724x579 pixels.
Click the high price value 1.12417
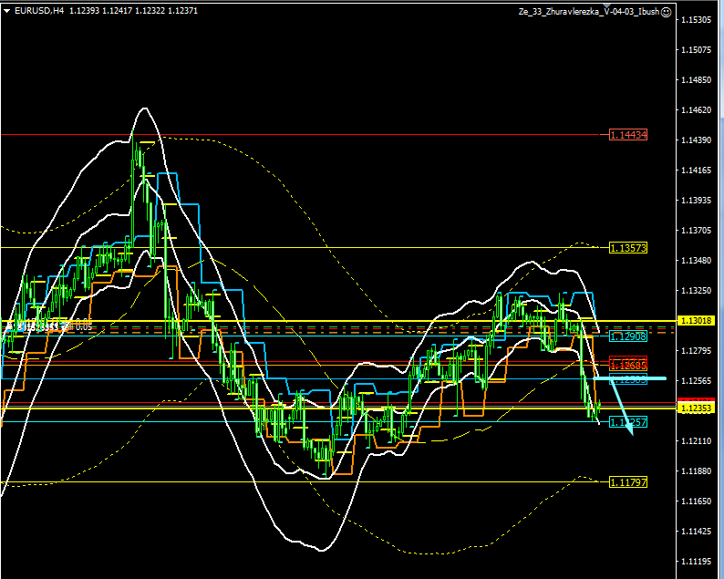[118, 11]
